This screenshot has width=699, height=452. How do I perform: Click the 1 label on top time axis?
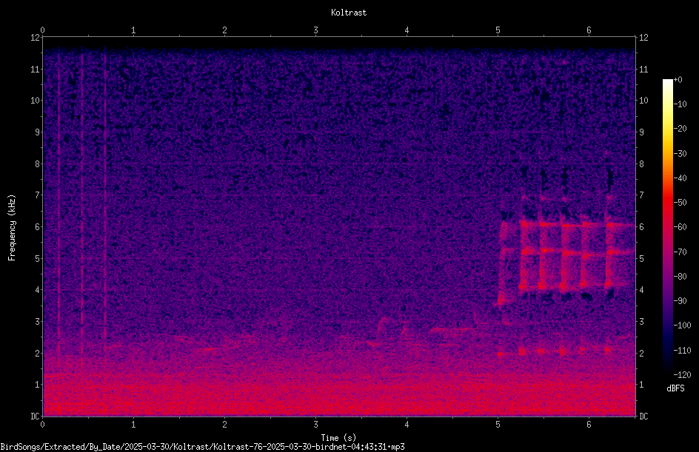click(x=133, y=30)
